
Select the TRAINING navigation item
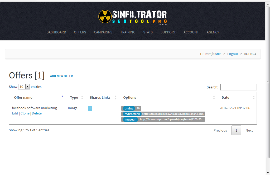[128, 32]
